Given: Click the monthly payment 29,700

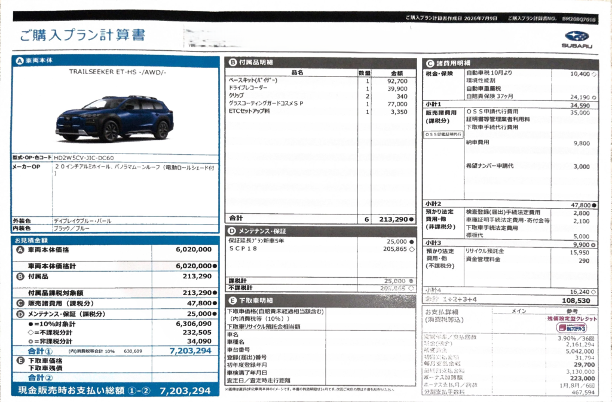Looking at the screenshot, I should [585, 364].
